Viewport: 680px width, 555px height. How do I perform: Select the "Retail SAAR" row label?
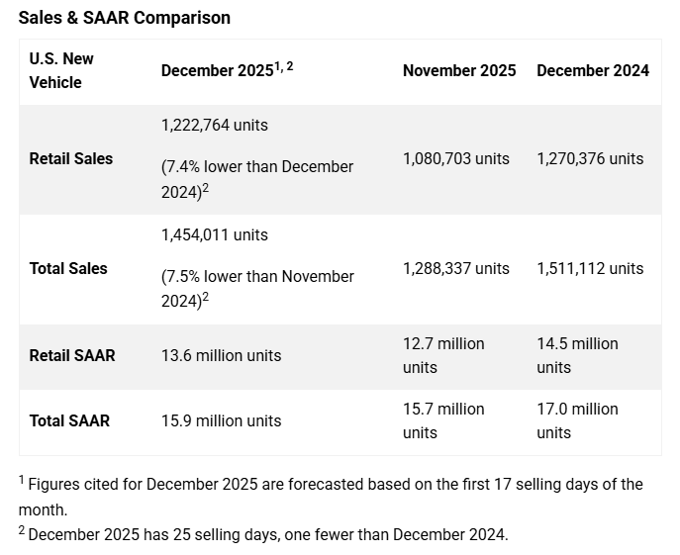point(72,355)
